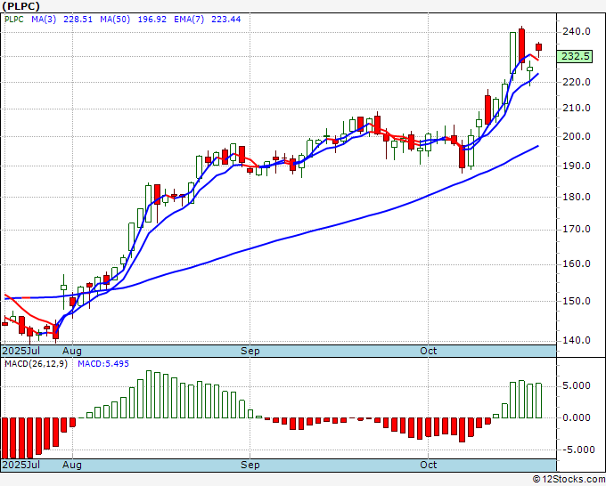
Task: Click the 0.000 MACD axis label
Action: point(577,417)
